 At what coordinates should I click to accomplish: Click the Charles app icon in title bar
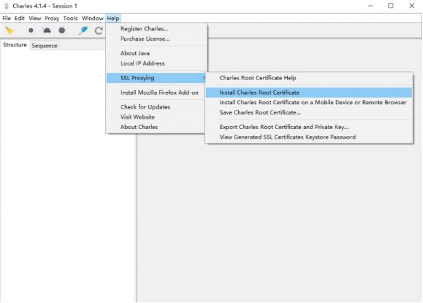point(6,6)
